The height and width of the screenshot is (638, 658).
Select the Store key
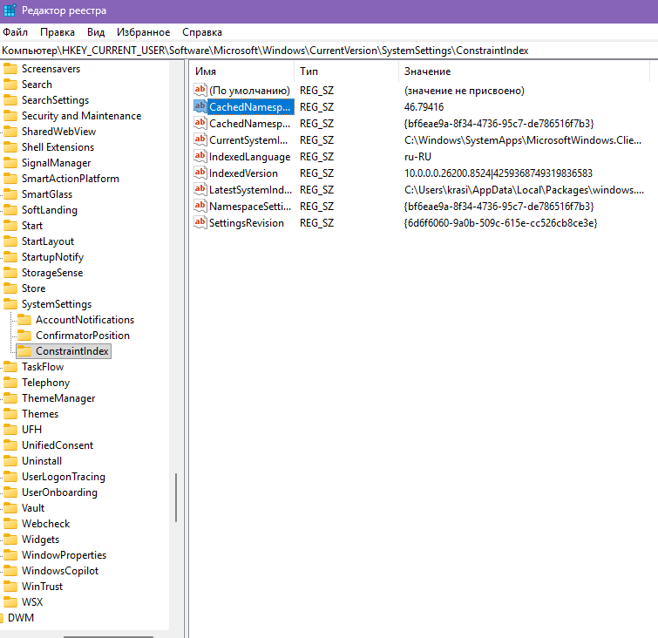34,288
